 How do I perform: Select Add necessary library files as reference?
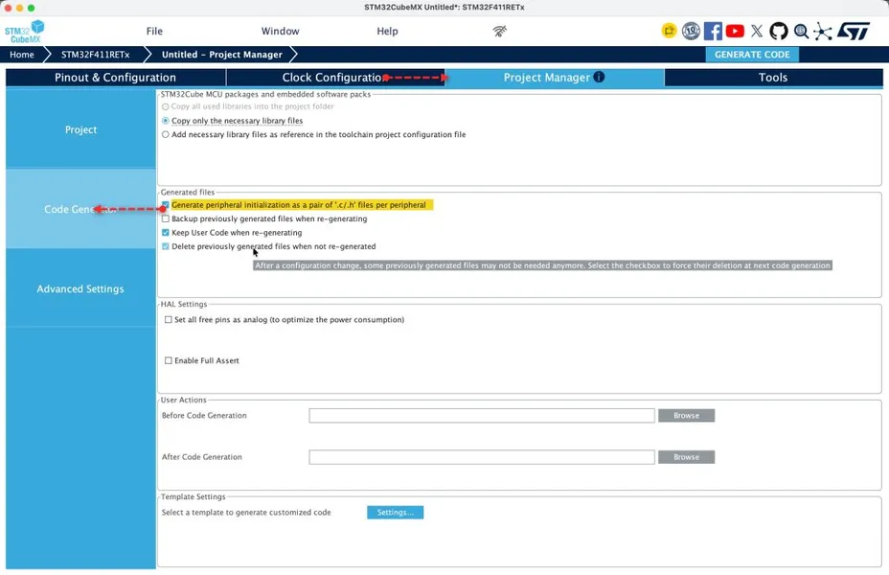165,135
